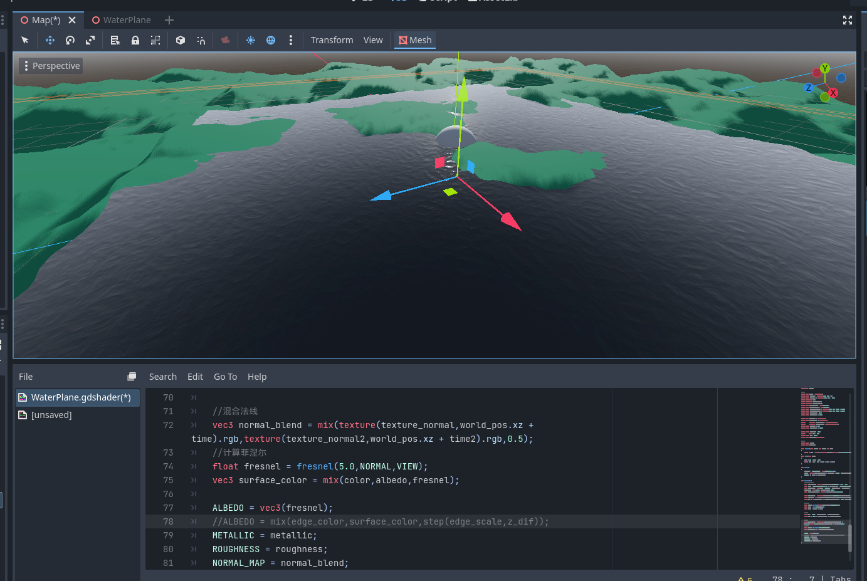The height and width of the screenshot is (581, 867).
Task: Lock the selected node with padlock icon
Action: pyautogui.click(x=135, y=40)
